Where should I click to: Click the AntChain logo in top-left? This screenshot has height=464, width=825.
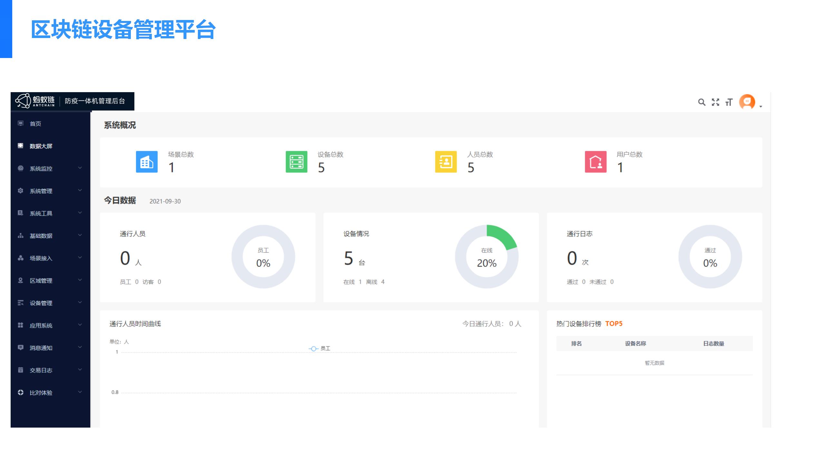tap(35, 101)
